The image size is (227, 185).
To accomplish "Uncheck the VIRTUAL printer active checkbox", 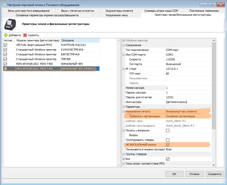I will pos(5,45).
